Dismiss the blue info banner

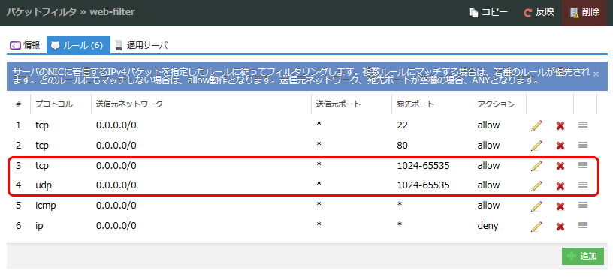(596, 74)
